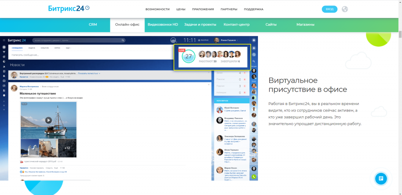Open the Роман Горшков user menu dropdown
The image size is (402, 195).
229,40
